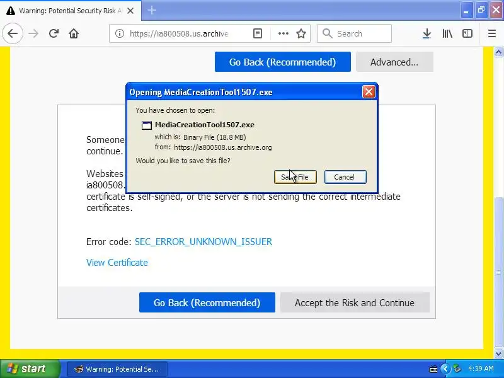
Task: Open the downloads panel arrow
Action: [427, 33]
